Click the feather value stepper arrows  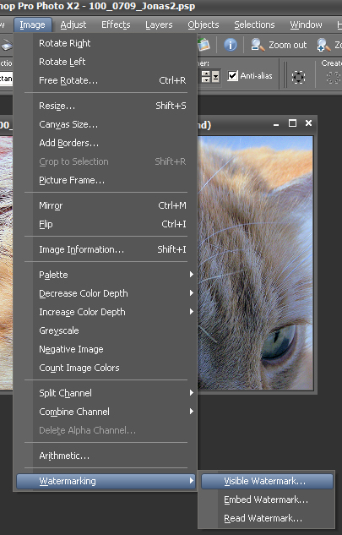[205, 76]
